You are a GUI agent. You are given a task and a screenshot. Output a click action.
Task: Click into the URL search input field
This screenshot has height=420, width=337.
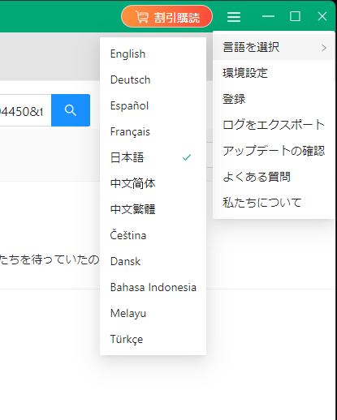[x=25, y=110]
